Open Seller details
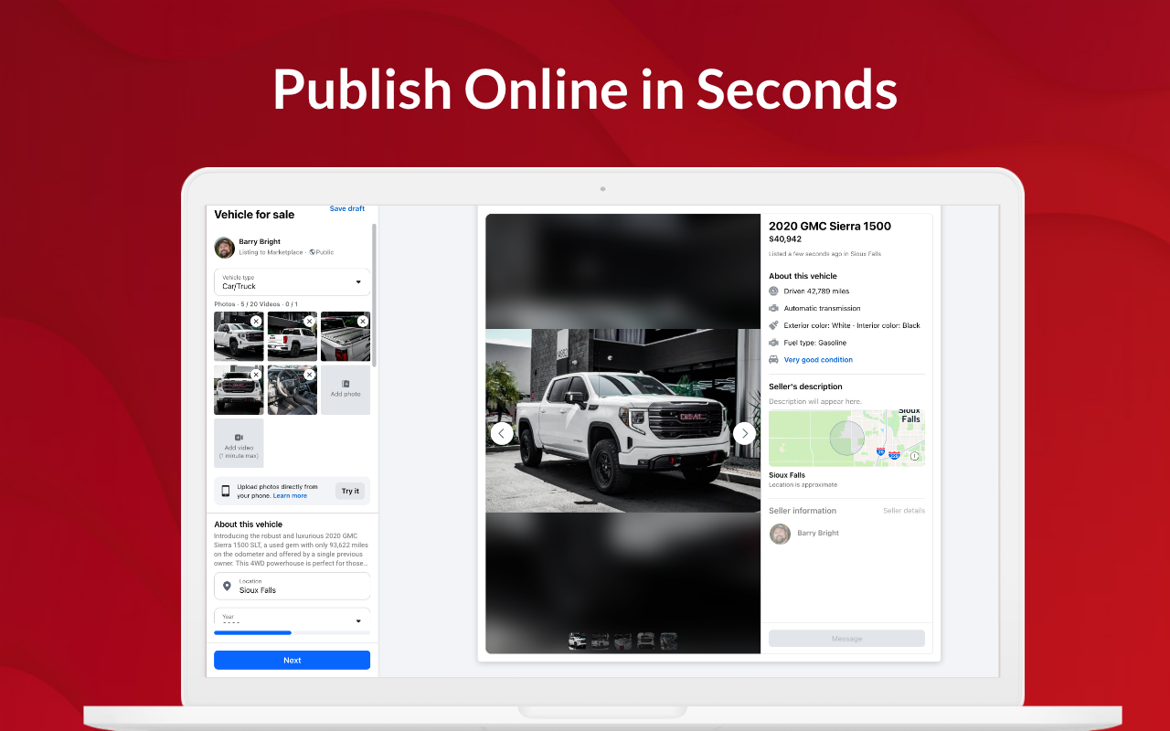1170x731 pixels. tap(904, 511)
